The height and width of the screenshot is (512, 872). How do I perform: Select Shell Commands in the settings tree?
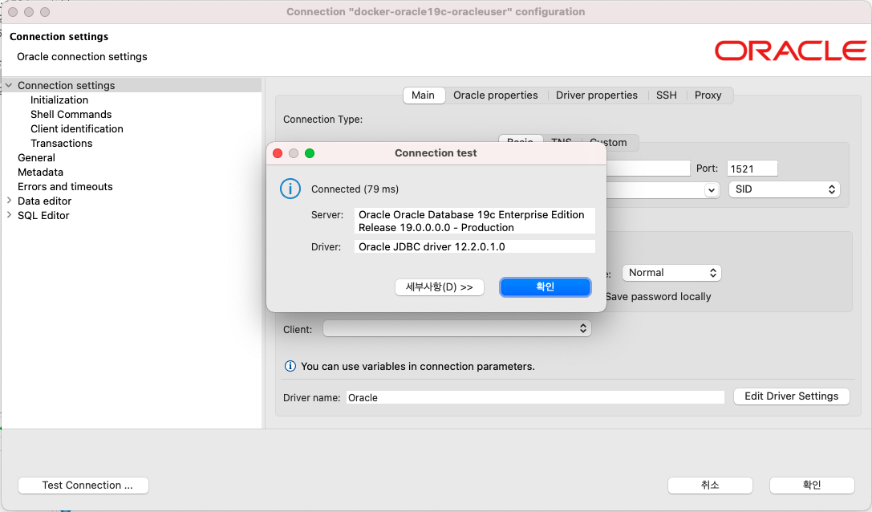coord(71,114)
